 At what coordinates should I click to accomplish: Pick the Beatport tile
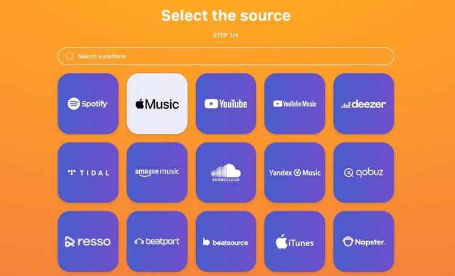pos(157,241)
